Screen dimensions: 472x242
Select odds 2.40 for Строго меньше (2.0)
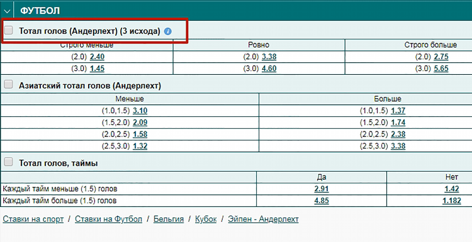coord(97,57)
